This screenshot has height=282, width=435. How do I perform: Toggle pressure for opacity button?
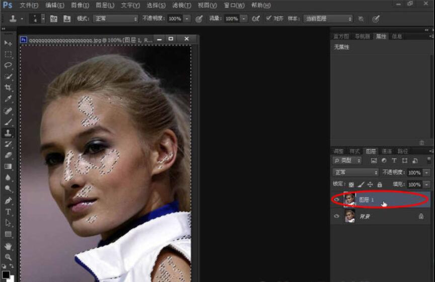tap(199, 19)
